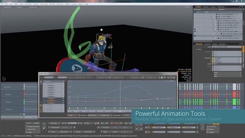Viewport: 245px width, 138px height.
Task: Click the fit-vertical arrows icon in Graph Editor toolbar
Action: click(x=171, y=77)
